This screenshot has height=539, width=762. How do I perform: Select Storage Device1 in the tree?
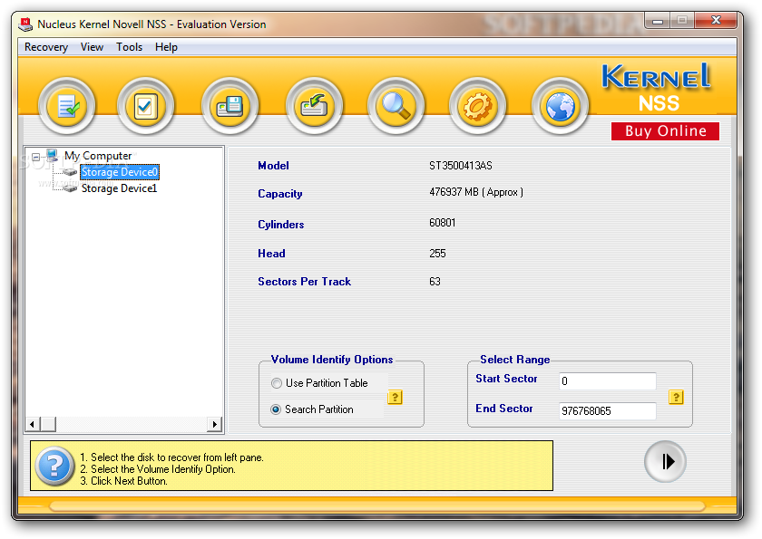click(x=119, y=188)
